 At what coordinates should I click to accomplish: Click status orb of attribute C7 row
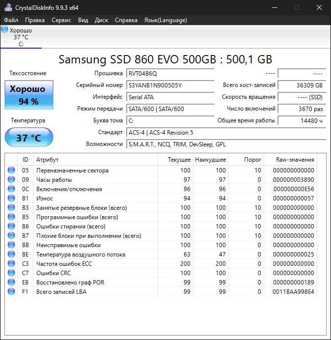pos(11,273)
